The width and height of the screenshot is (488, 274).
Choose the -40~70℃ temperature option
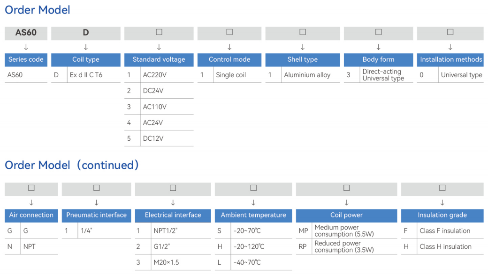tap(253, 262)
